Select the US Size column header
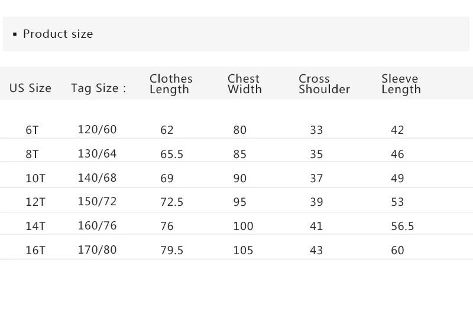Screen dimensions: 473x312 30,88
